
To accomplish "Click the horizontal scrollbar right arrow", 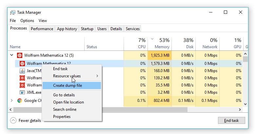I will point(240,109).
